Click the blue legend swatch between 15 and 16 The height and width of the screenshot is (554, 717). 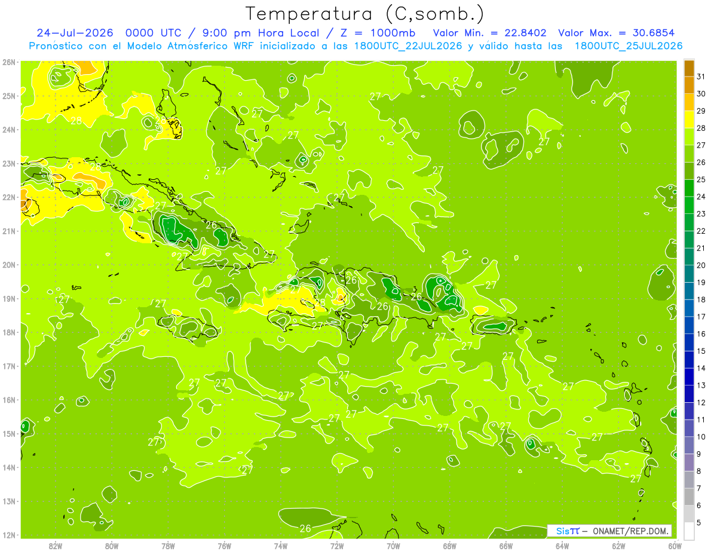689,342
